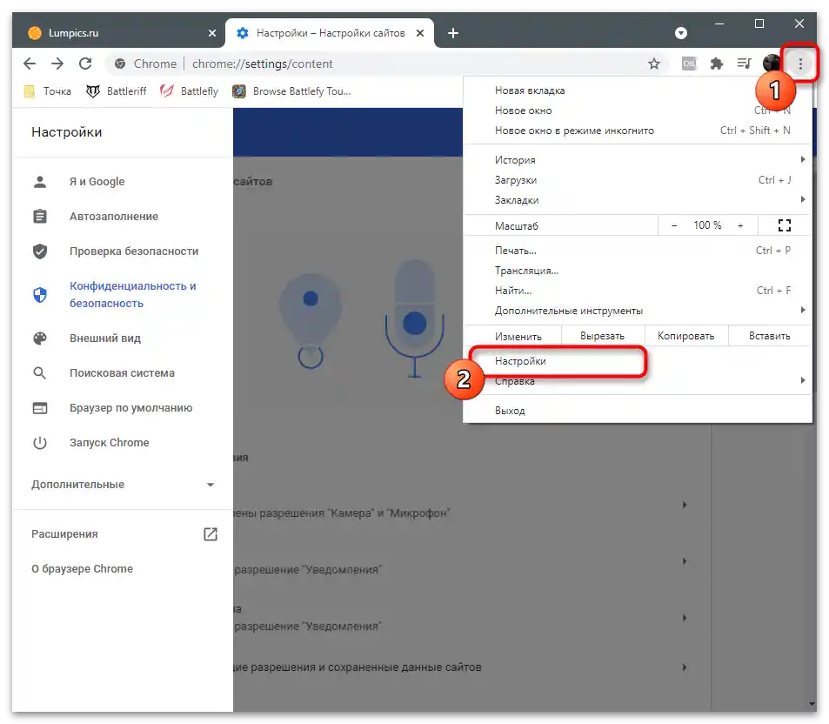Viewport: 829px width, 724px height.
Task: Choose Новое окно in the menu
Action: pos(638,111)
